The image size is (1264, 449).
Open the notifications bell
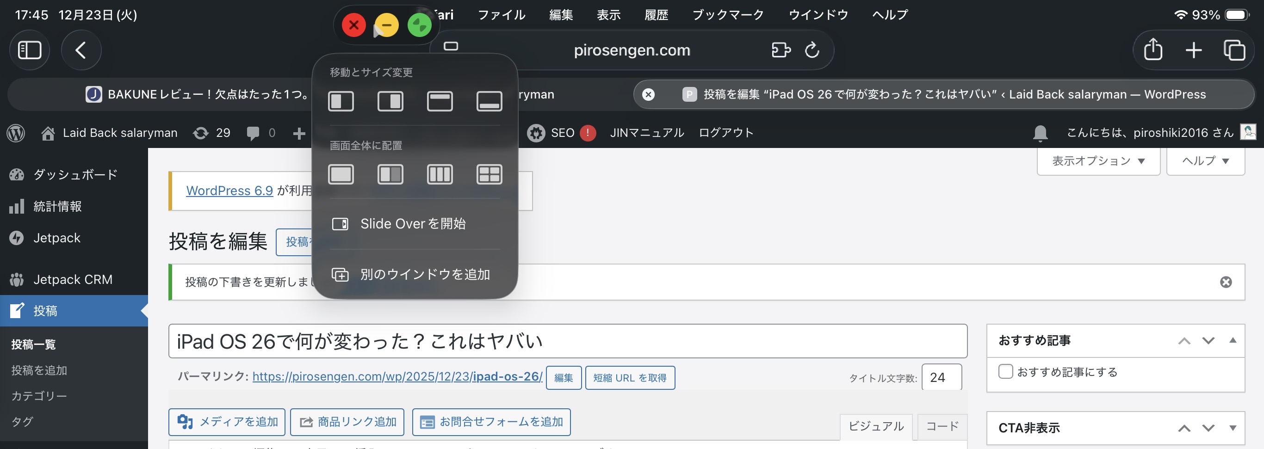coord(1040,132)
